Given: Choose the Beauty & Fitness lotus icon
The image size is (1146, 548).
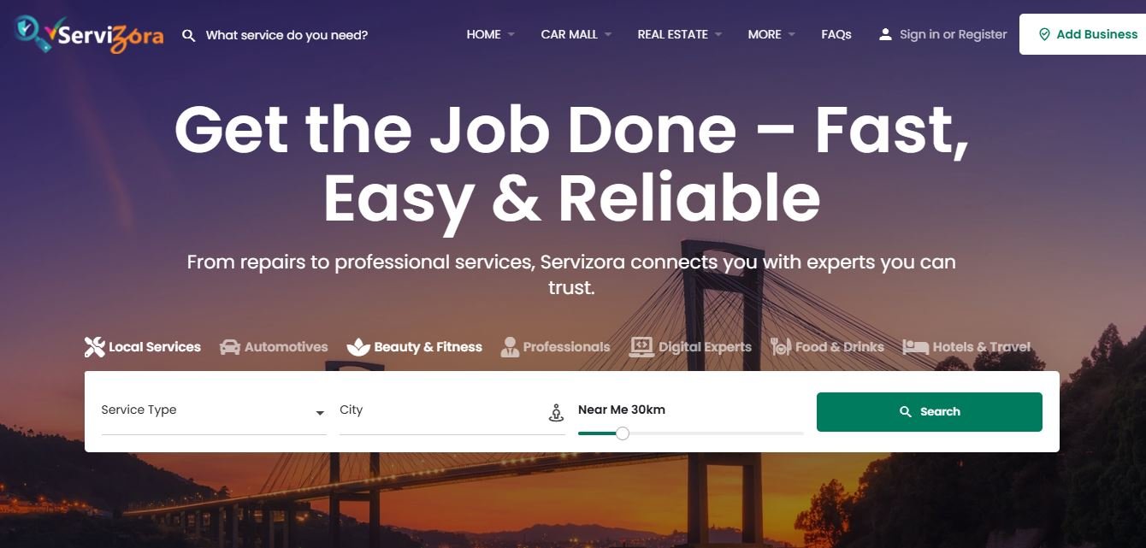Looking at the screenshot, I should coord(358,347).
